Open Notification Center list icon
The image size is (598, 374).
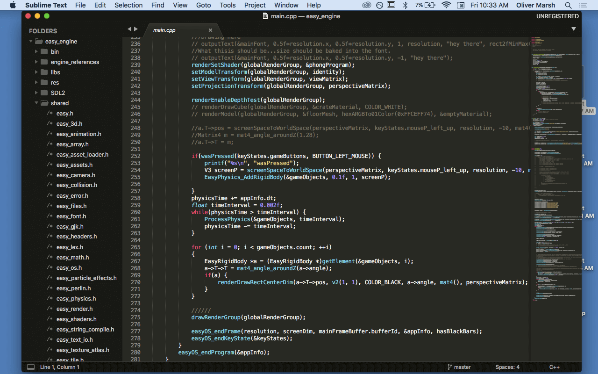point(584,5)
